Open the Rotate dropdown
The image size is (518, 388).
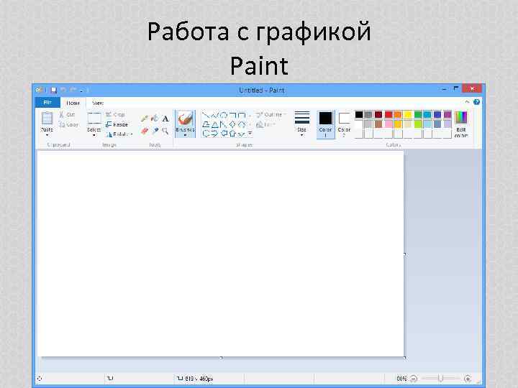[x=119, y=134]
